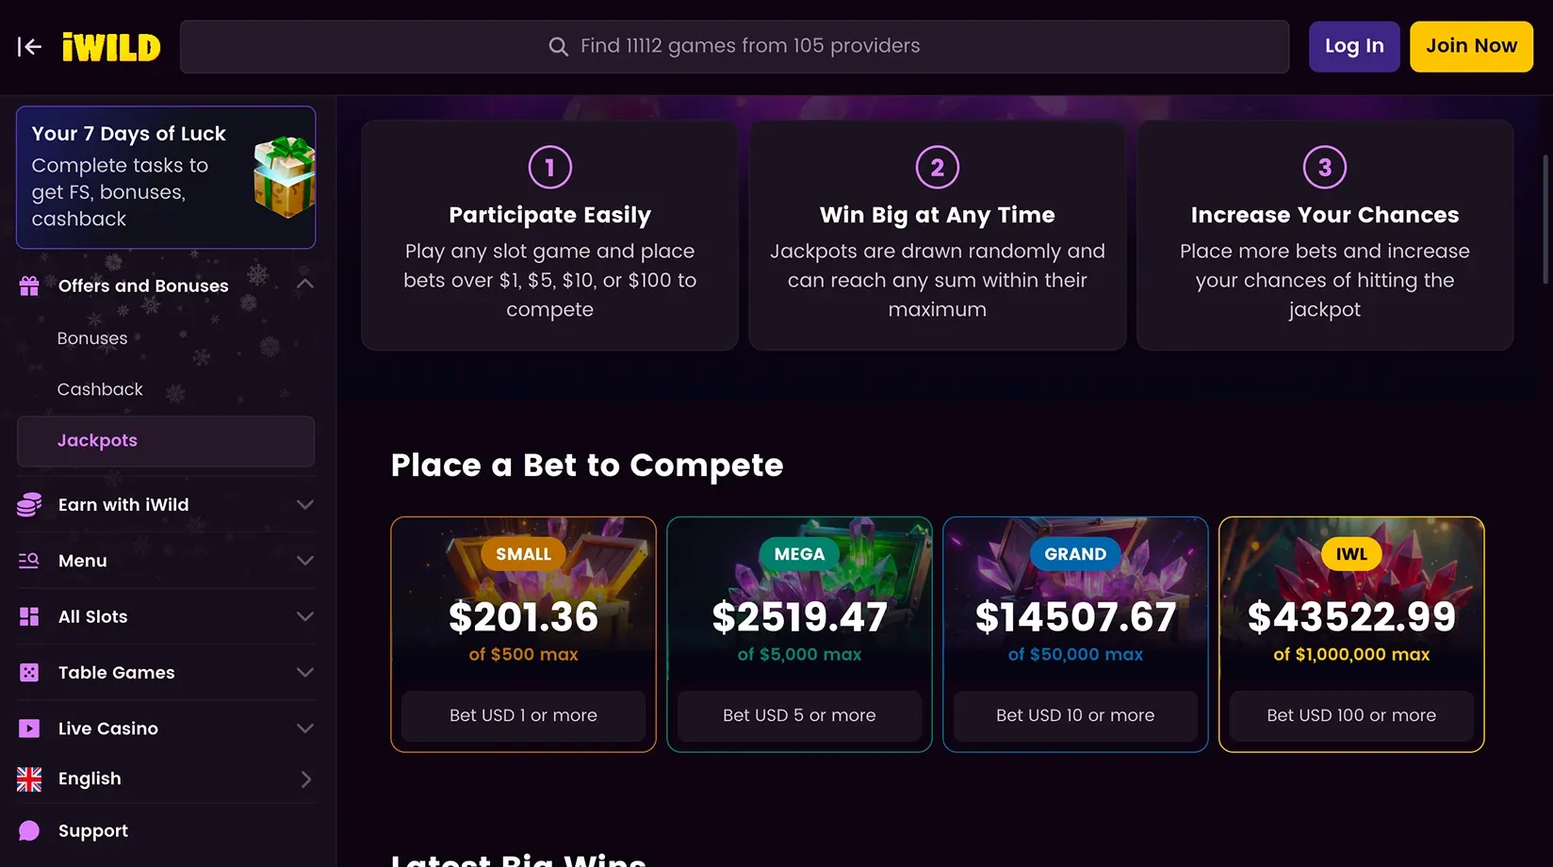The image size is (1553, 867).
Task: Click the grid icon next to All Slots
Action: coord(29,616)
